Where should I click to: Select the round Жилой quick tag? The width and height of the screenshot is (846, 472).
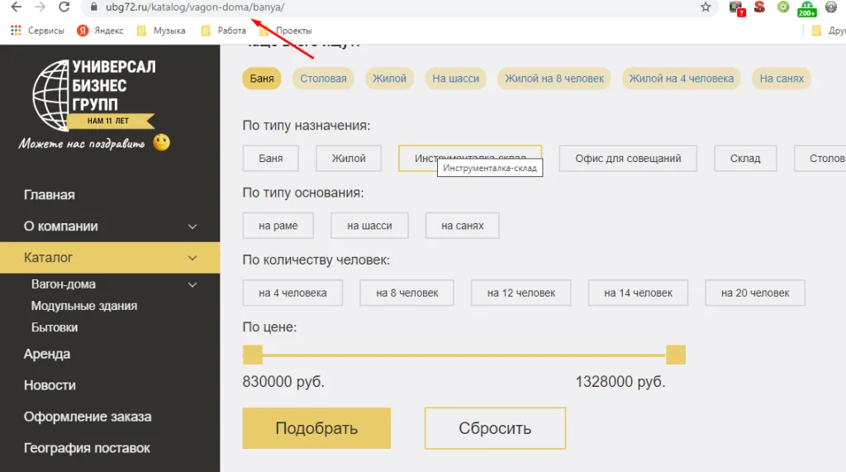tap(389, 79)
